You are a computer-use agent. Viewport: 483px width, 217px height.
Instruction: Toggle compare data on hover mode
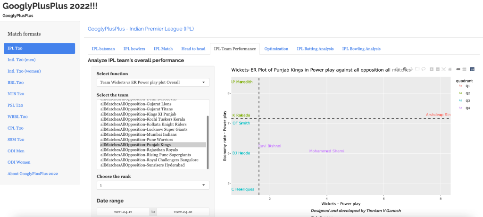click(465, 69)
